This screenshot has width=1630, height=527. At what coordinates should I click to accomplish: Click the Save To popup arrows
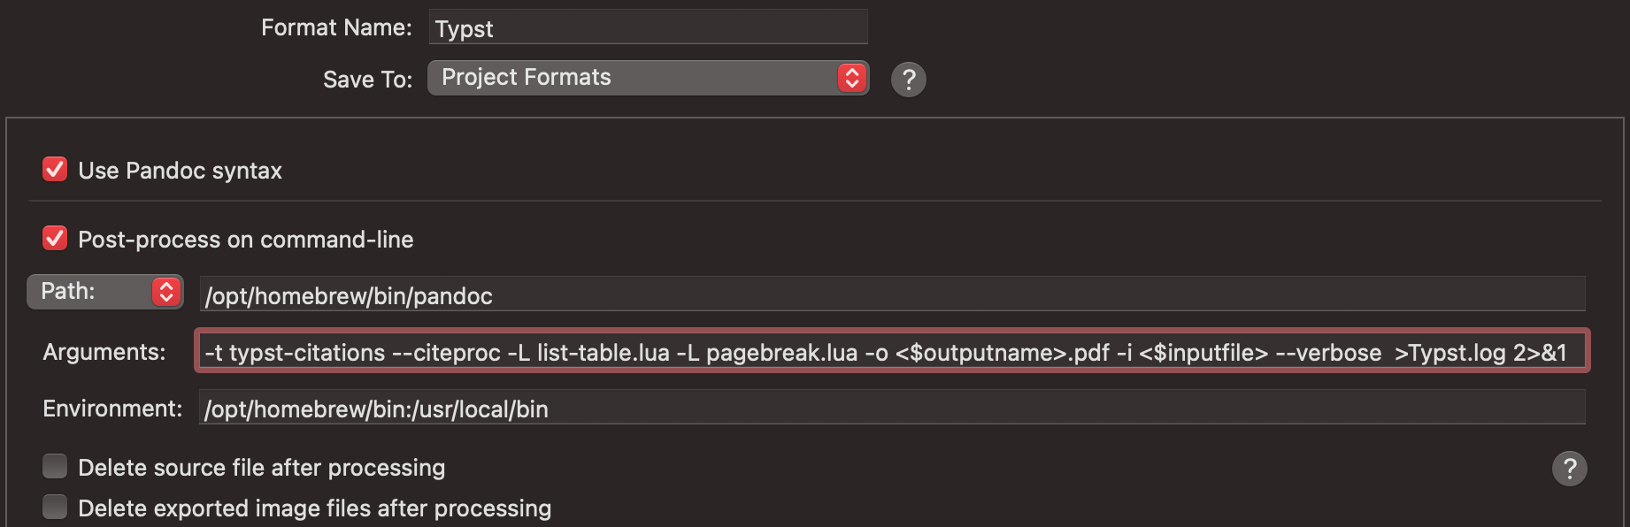(851, 78)
